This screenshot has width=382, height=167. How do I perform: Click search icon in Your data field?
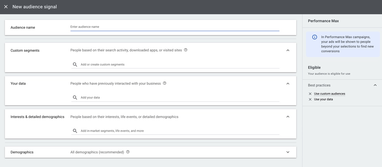pos(75,98)
